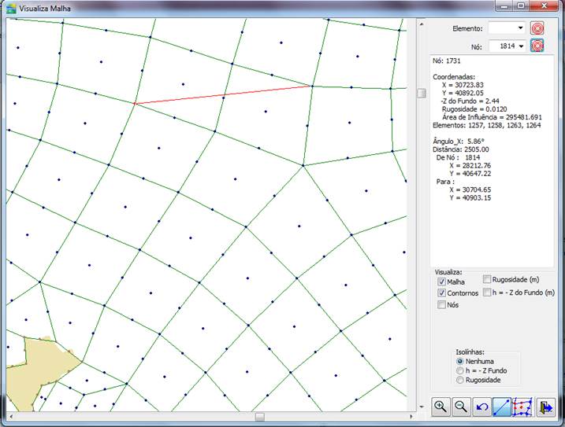Select the Nenhuma isolines radio button
The height and width of the screenshot is (427, 565).
tap(459, 361)
